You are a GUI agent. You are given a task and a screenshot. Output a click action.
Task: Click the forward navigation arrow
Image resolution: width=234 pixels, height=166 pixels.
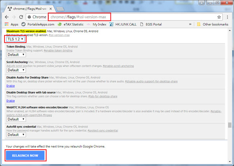14,17
